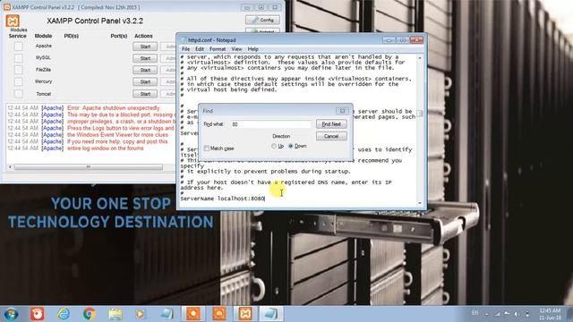The image size is (573, 322).
Task: Click Notepad scrollbar down arrow
Action: [x=420, y=203]
